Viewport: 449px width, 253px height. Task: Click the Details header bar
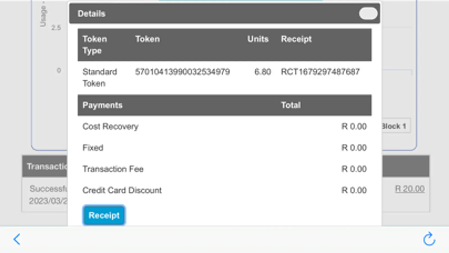click(x=197, y=13)
